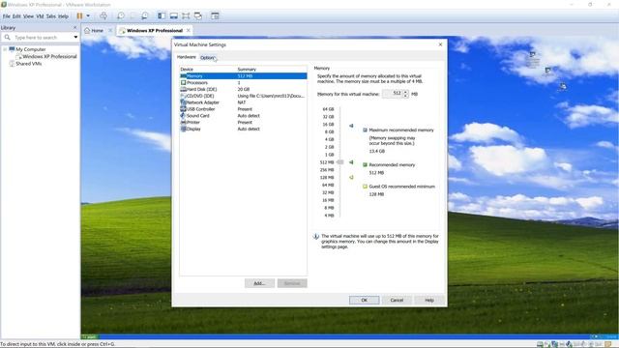This screenshot has width=619, height=348.
Task: Open the Help menu
Action: [x=63, y=16]
